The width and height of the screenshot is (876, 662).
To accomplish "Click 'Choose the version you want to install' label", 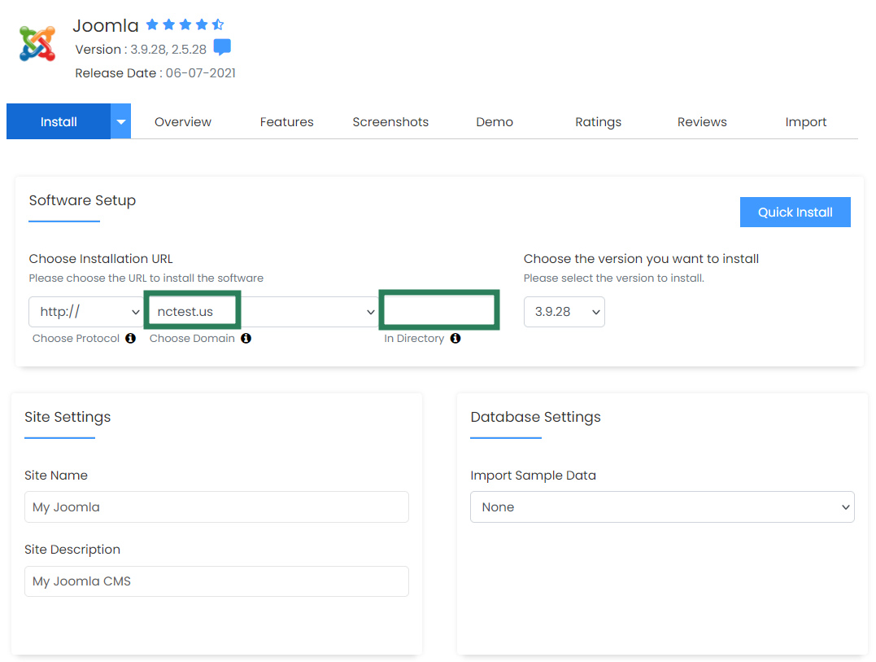I will tap(642, 259).
